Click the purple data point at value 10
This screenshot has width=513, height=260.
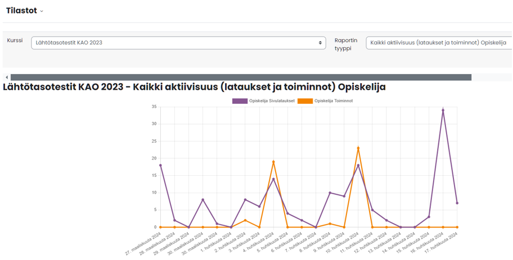pos(330,193)
